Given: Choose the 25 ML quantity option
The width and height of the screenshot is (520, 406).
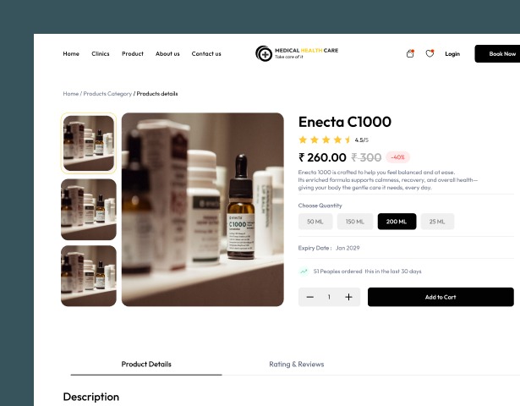Looking at the screenshot, I should coord(437,222).
